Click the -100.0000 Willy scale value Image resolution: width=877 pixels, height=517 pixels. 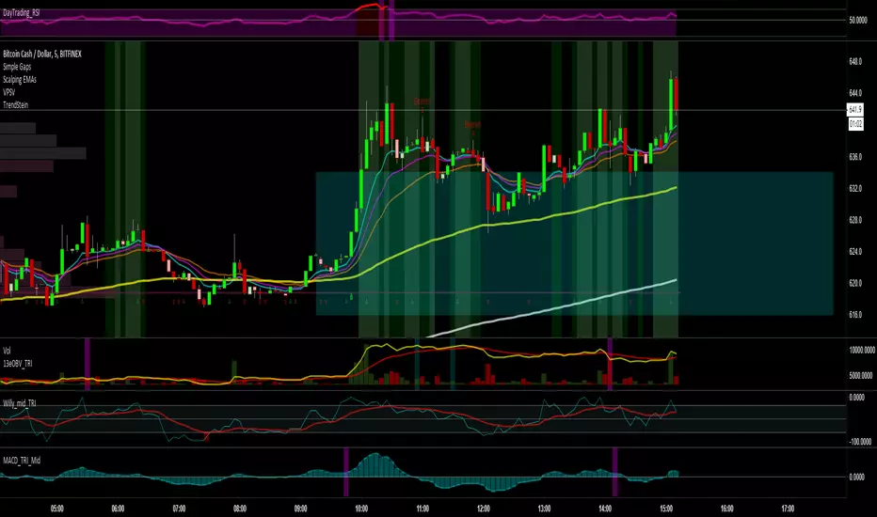point(861,442)
